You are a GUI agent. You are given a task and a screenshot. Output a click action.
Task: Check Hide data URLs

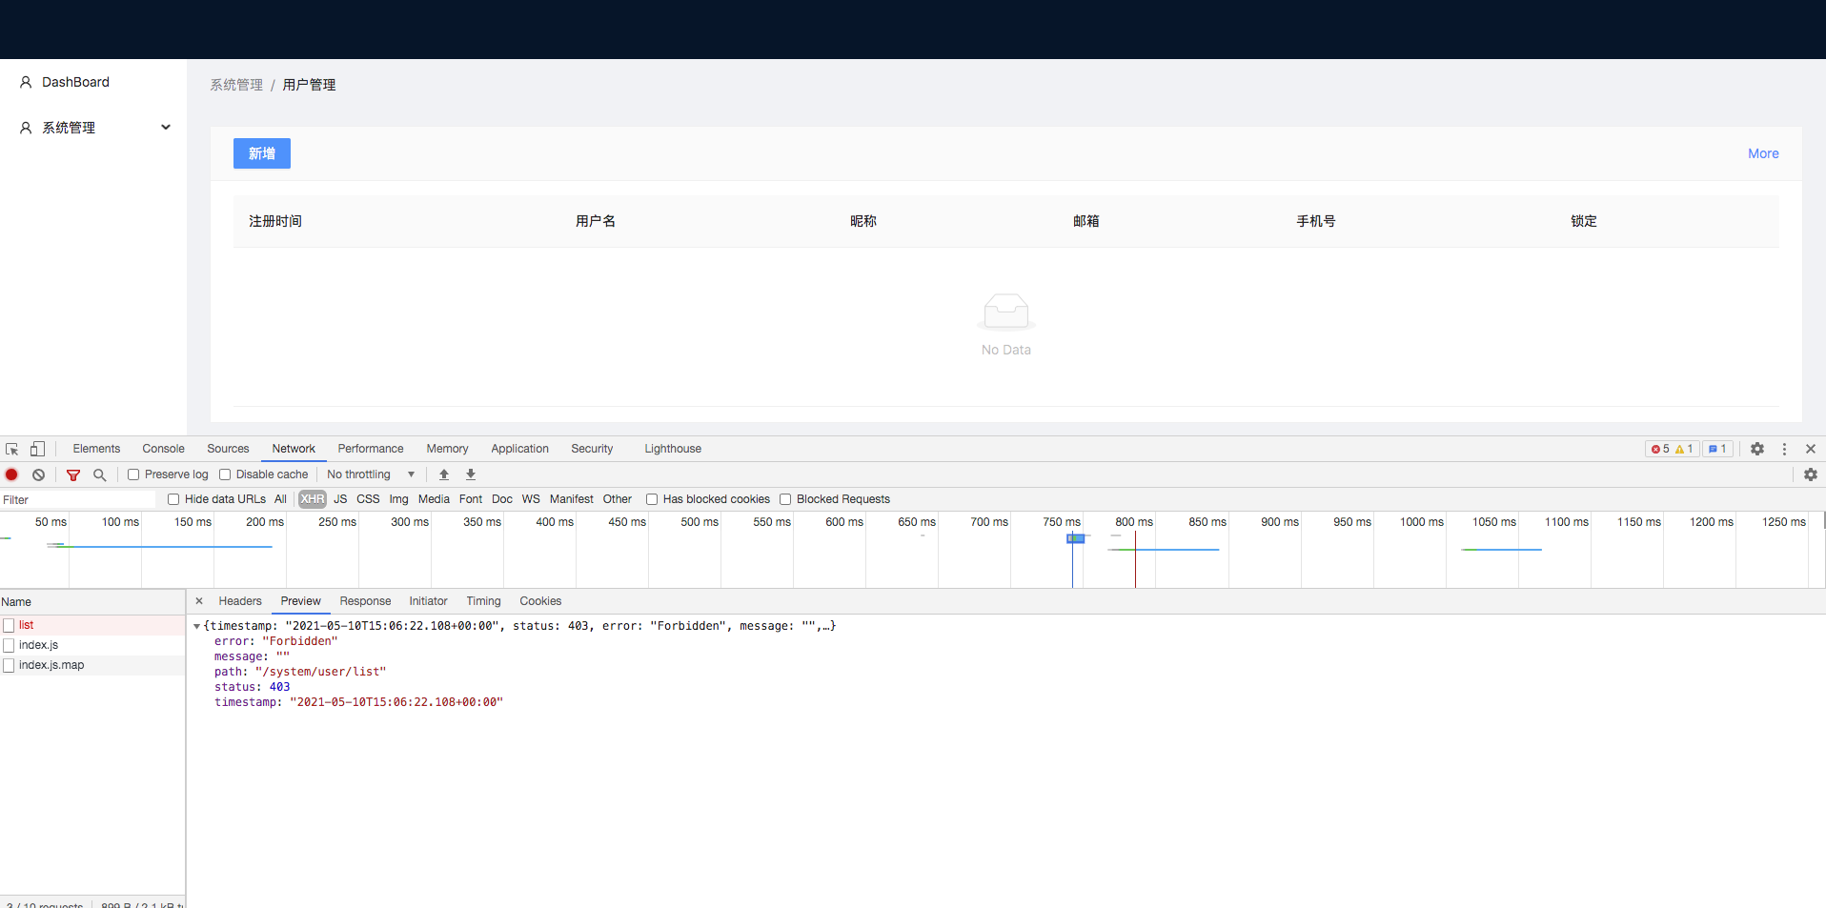coord(173,499)
